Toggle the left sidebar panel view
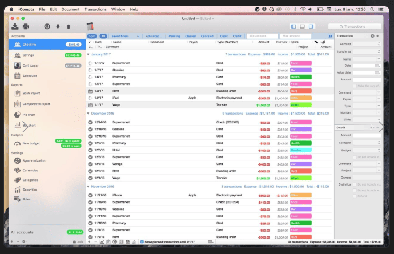Image resolution: width=394 pixels, height=254 pixels. point(294,26)
